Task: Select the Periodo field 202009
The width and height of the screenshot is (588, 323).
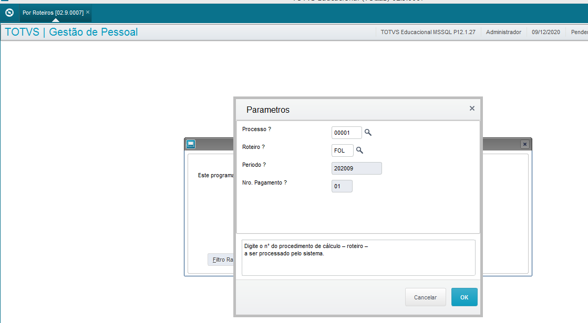Action: [357, 168]
